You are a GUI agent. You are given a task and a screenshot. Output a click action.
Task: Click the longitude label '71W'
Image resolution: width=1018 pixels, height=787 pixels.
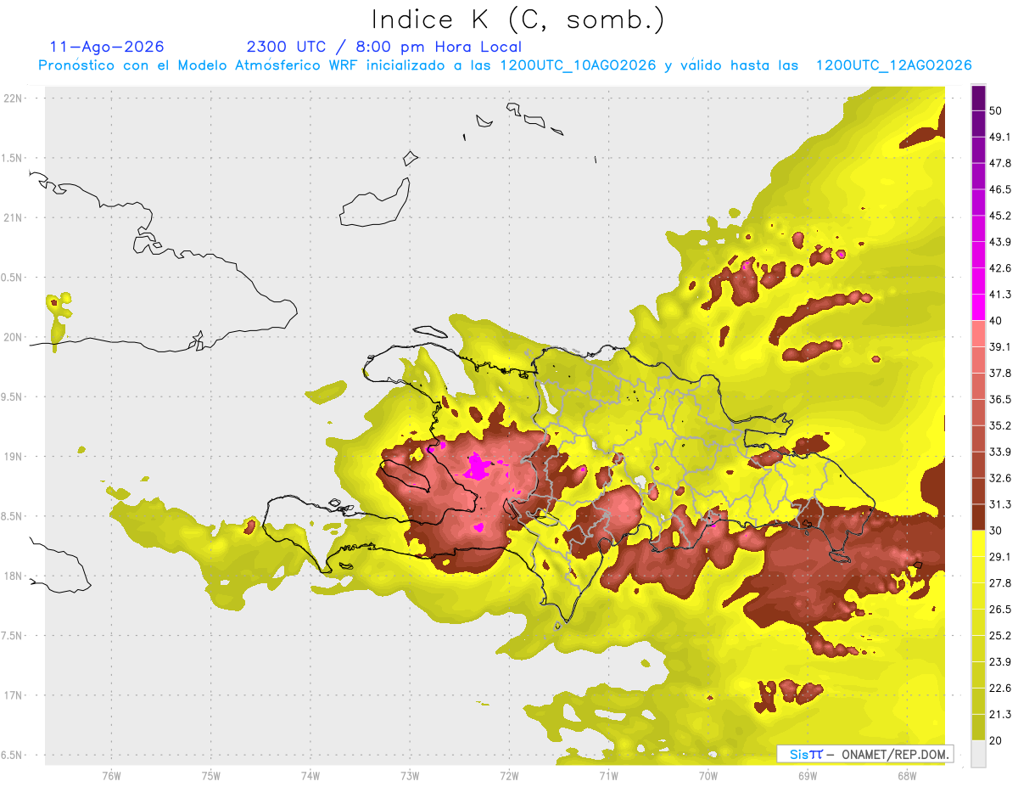(x=608, y=776)
